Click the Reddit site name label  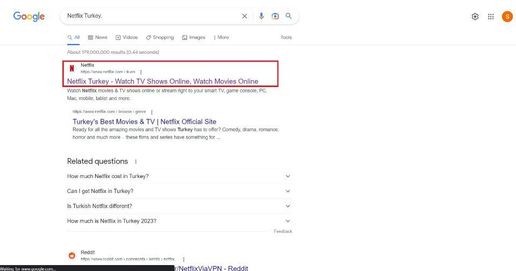[88, 252]
